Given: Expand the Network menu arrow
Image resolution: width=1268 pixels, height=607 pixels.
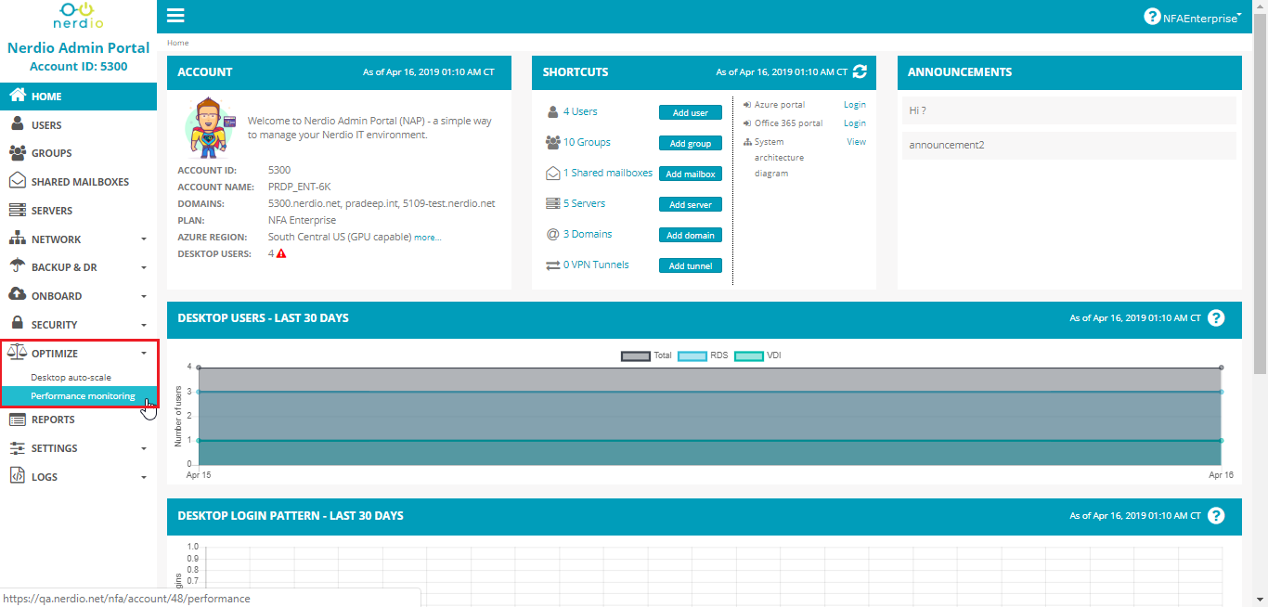Looking at the screenshot, I should [144, 239].
